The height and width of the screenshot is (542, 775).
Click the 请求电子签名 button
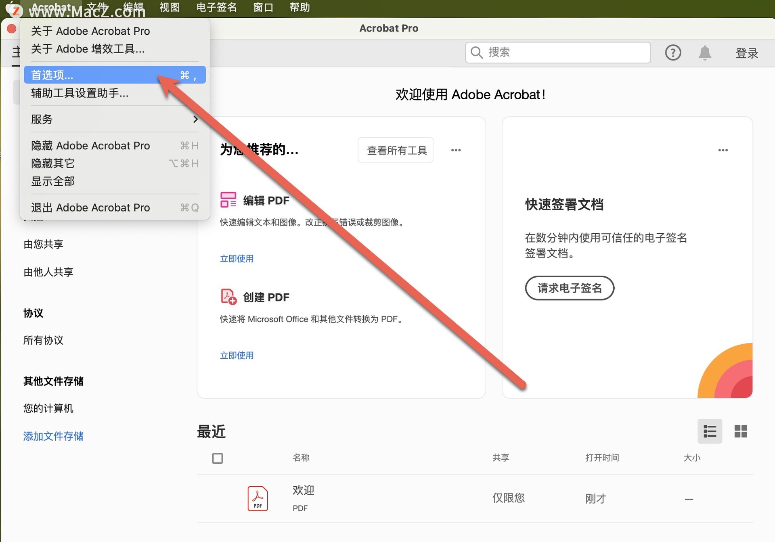[x=569, y=288]
